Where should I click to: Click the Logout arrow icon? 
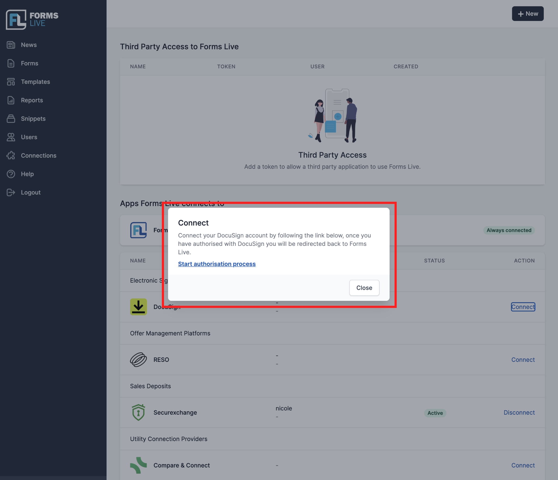click(11, 192)
